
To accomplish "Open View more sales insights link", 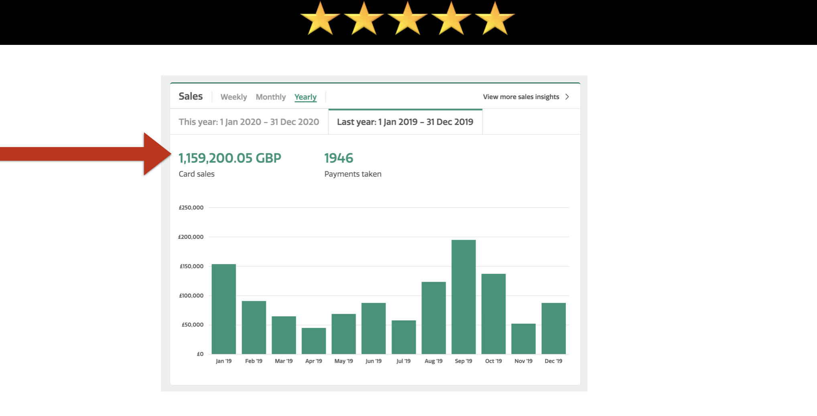I will point(521,97).
